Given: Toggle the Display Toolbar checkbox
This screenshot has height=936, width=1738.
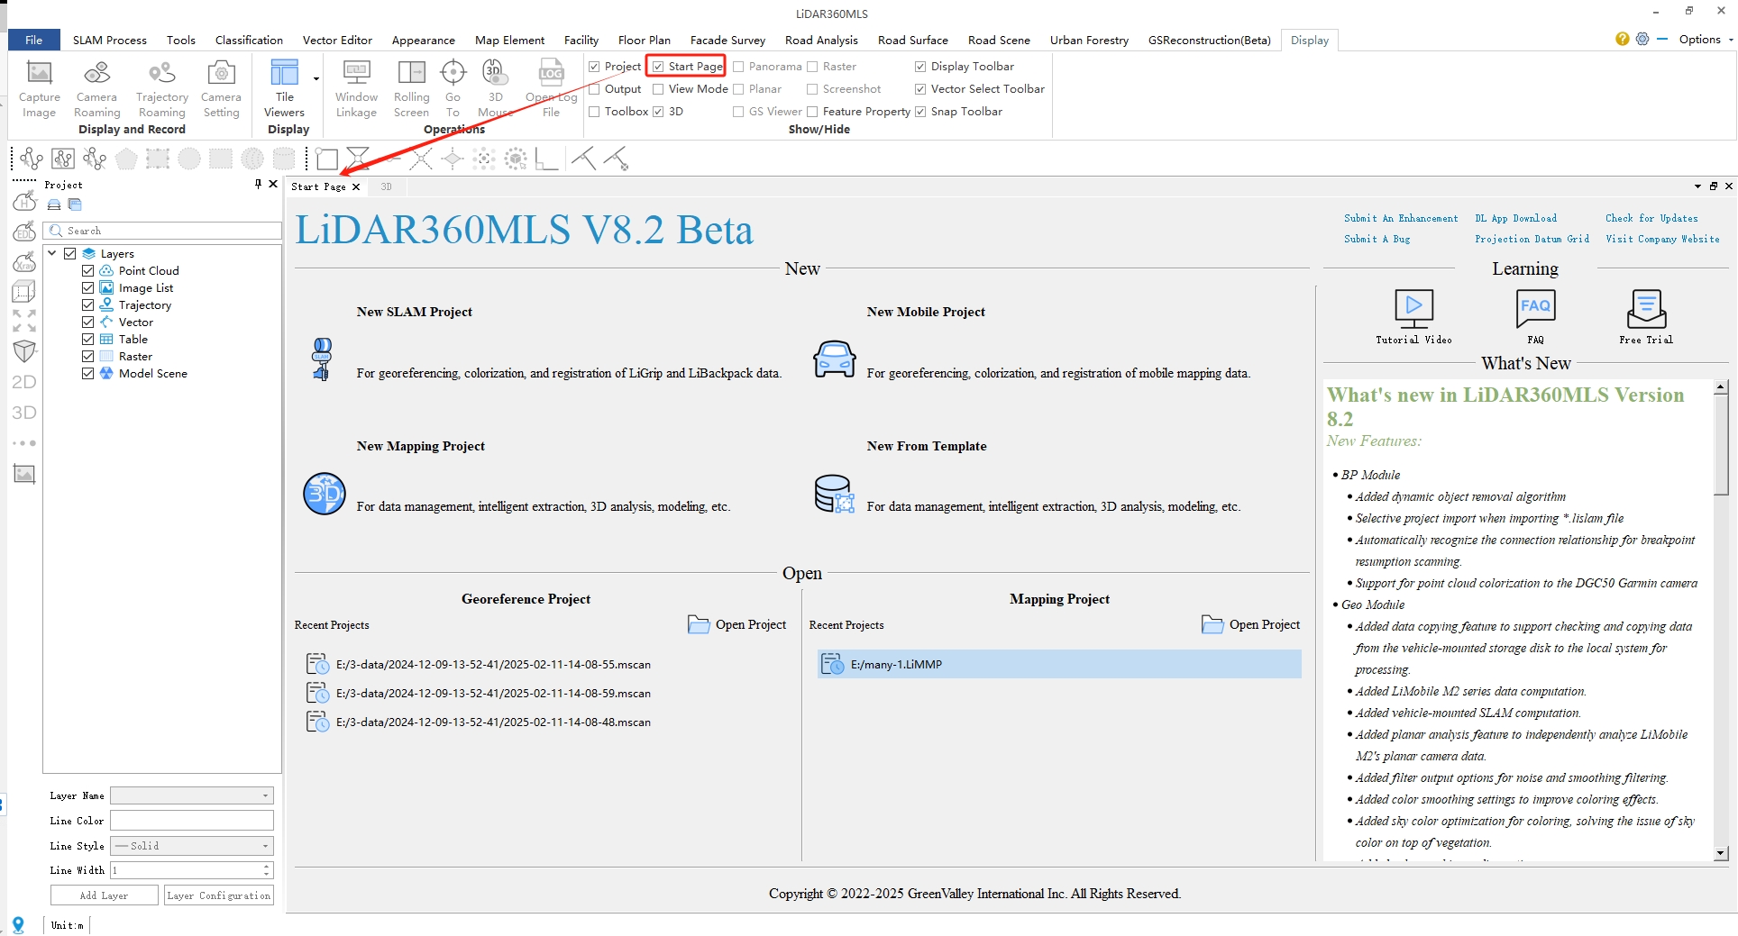Looking at the screenshot, I should pyautogui.click(x=920, y=67).
